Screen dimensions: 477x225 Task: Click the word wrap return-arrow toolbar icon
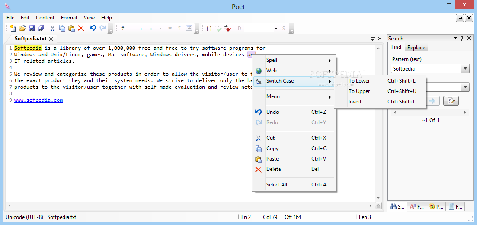point(189,28)
